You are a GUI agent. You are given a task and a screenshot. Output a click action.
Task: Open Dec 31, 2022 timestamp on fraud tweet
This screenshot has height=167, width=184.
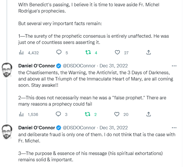point(114,127)
